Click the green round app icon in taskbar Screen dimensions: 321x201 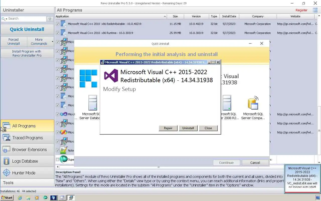[45, 198]
